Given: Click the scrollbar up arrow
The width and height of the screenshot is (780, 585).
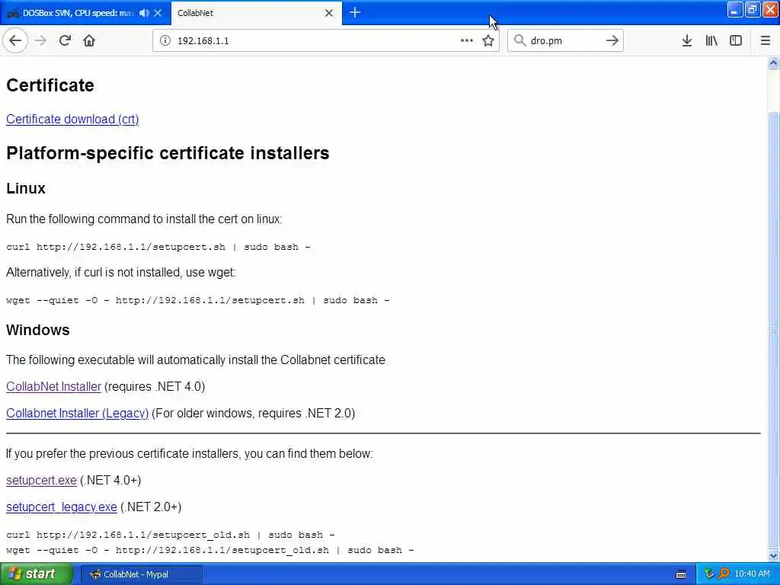Looking at the screenshot, I should (774, 62).
